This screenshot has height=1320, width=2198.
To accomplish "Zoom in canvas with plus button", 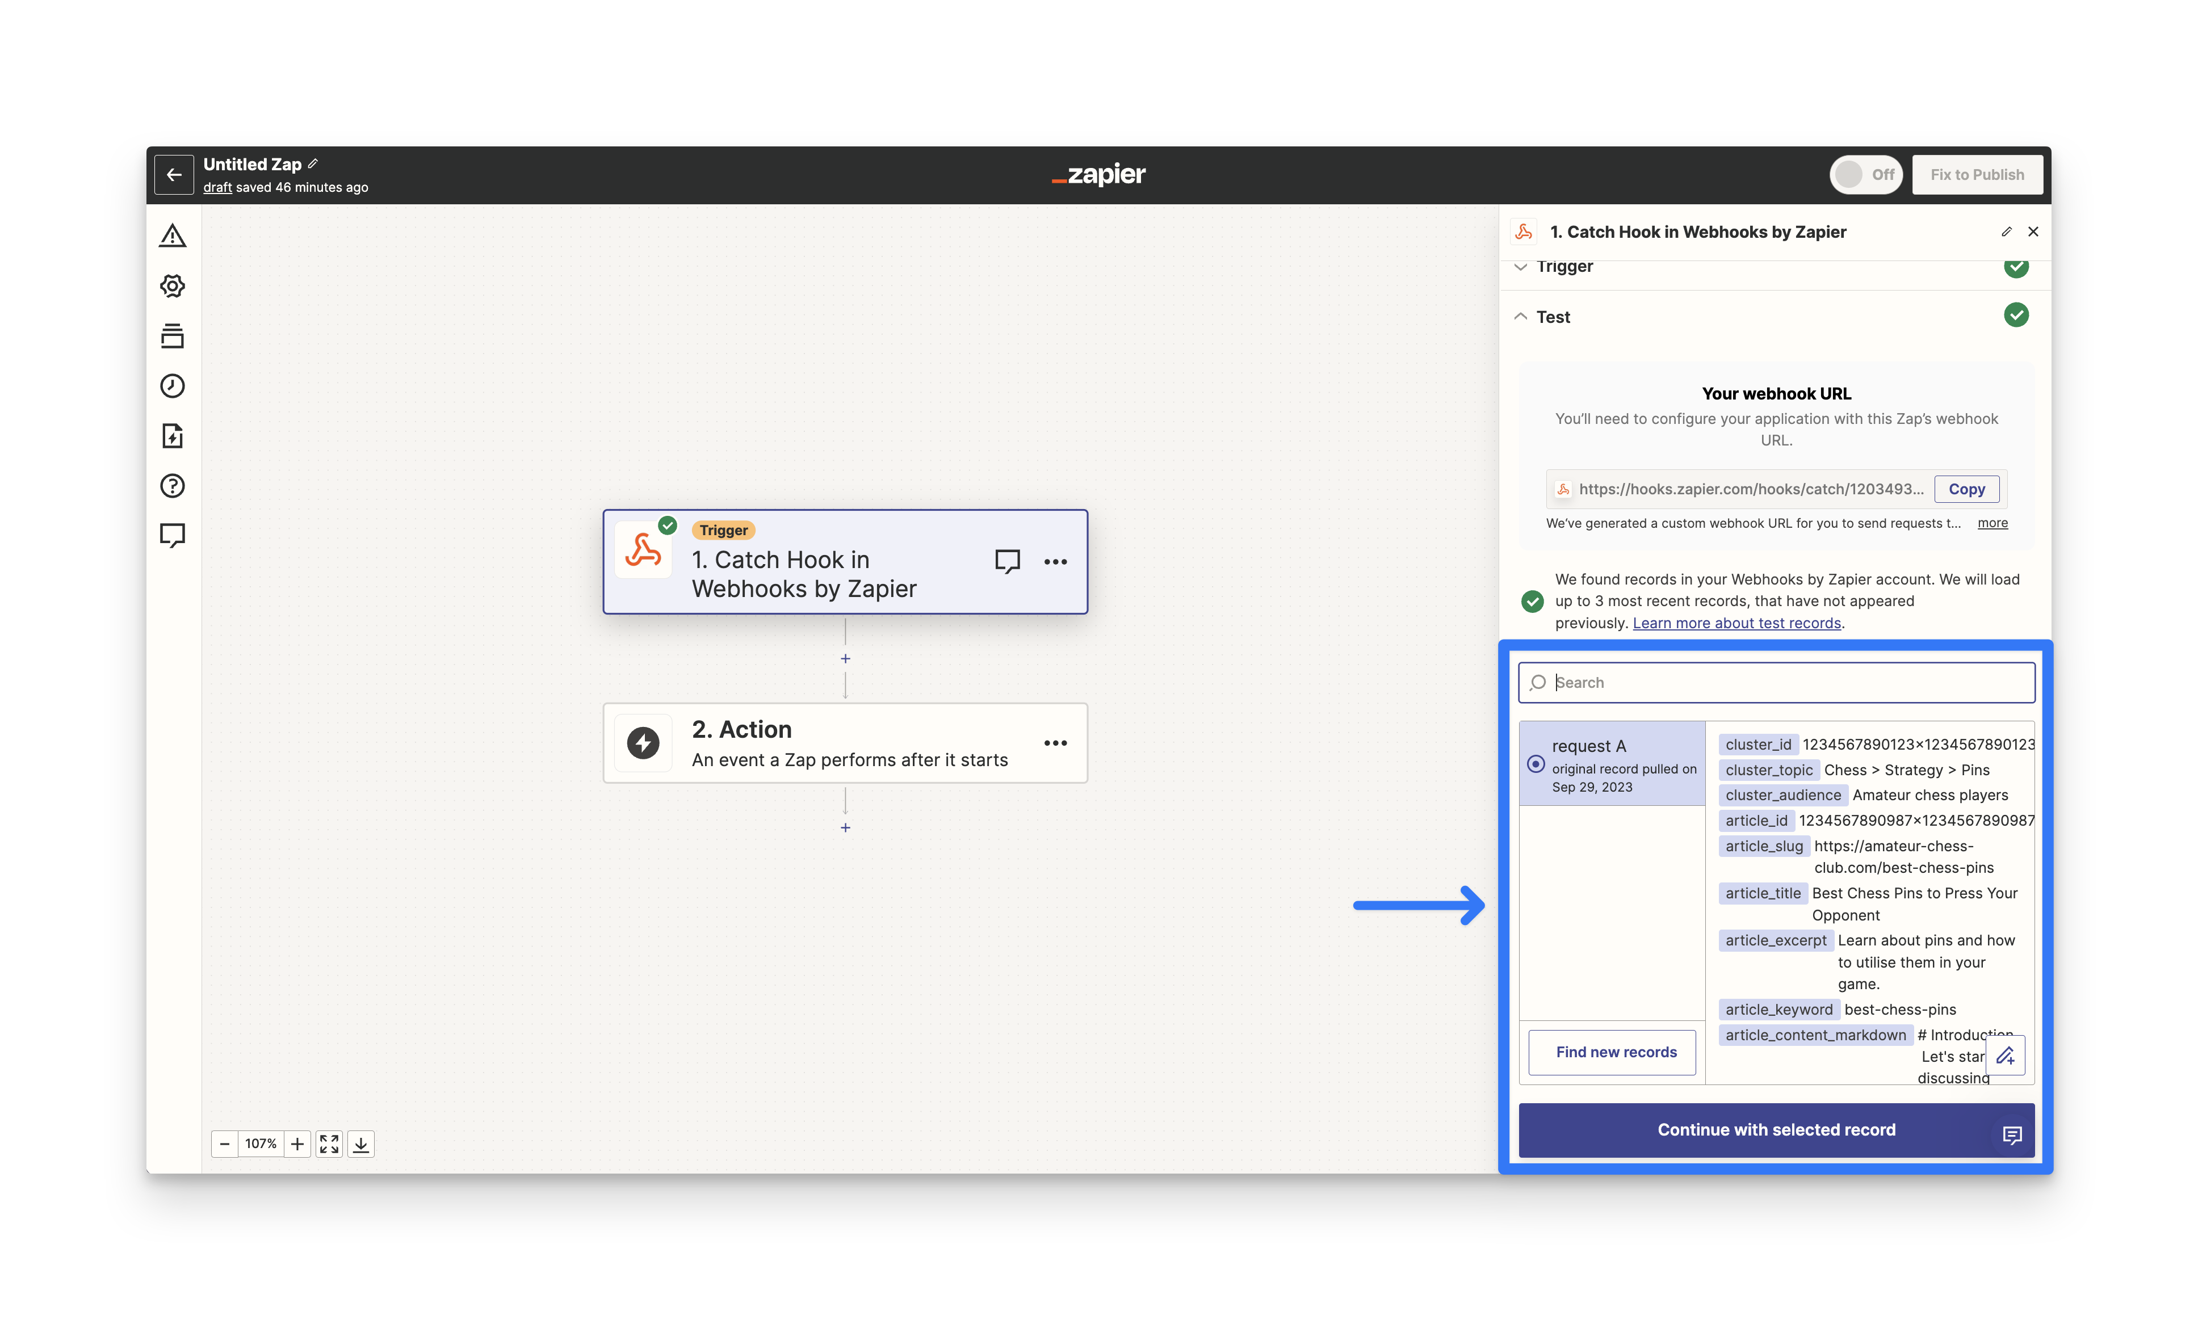I will point(297,1144).
